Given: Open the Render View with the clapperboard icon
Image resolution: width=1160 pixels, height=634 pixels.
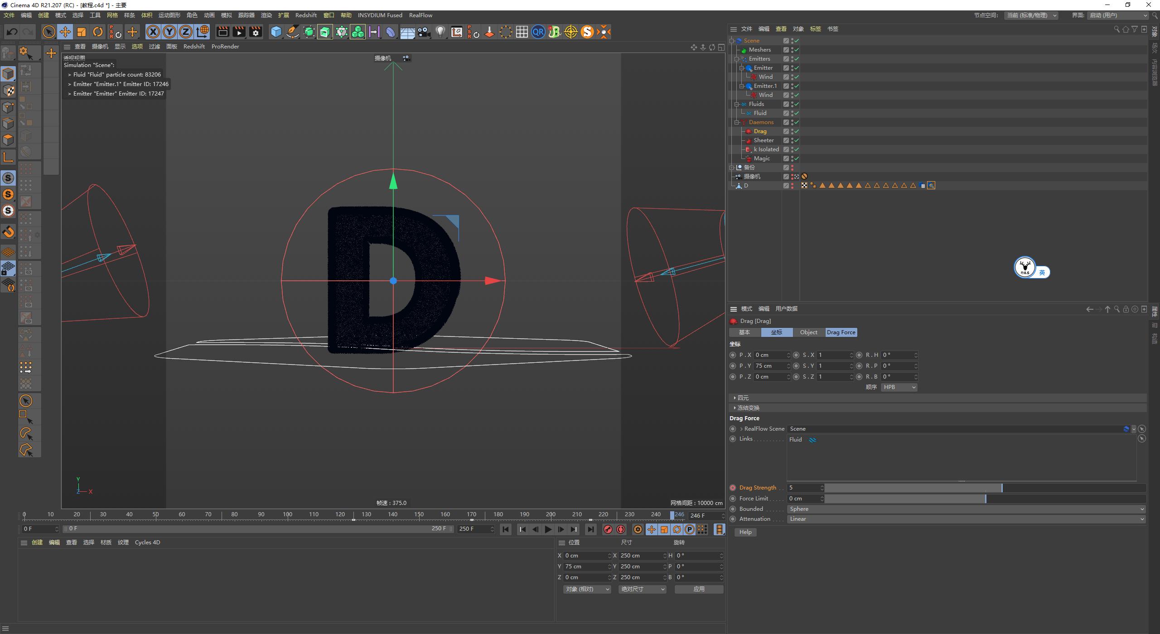Looking at the screenshot, I should pyautogui.click(x=222, y=32).
